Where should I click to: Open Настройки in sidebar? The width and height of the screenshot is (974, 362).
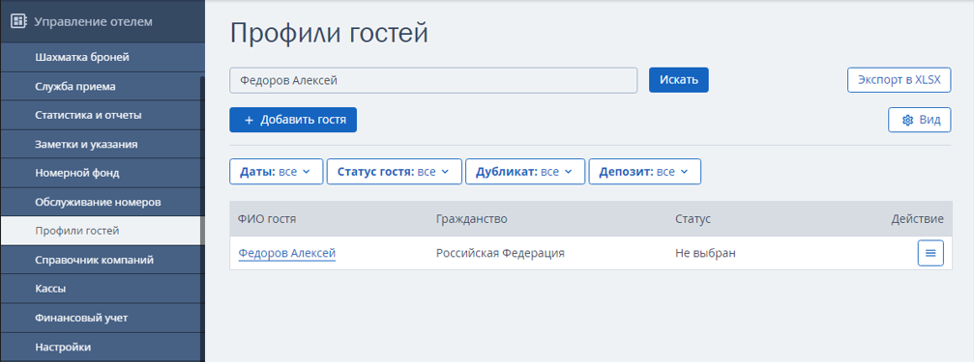[102, 347]
